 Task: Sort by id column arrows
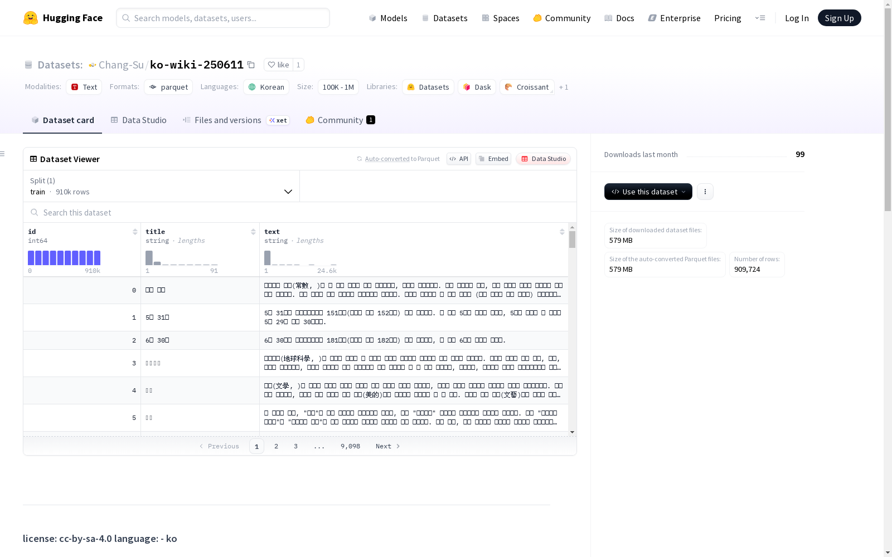(x=135, y=232)
